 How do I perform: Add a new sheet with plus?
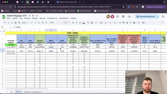7,92
